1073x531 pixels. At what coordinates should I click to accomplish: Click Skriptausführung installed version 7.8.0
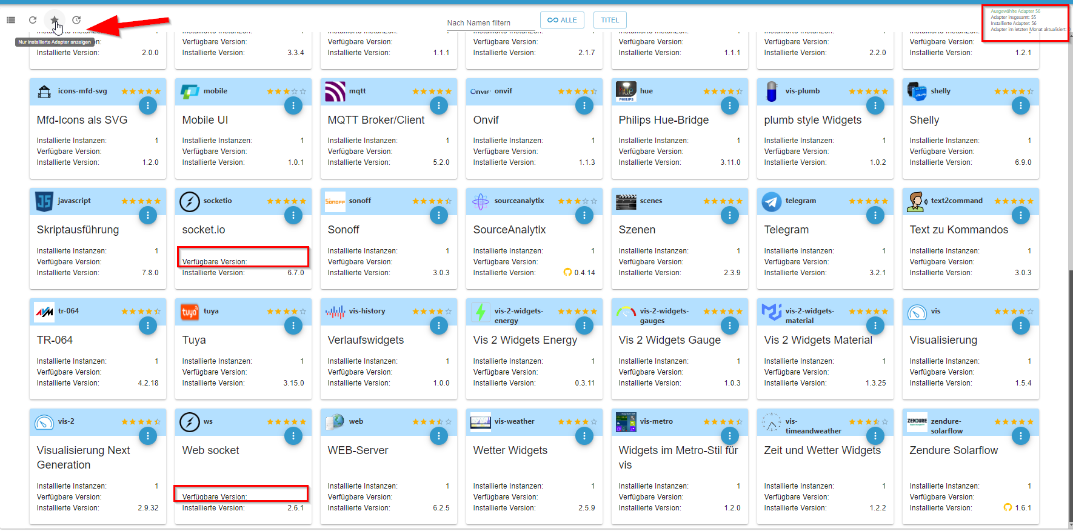pyautogui.click(x=150, y=273)
